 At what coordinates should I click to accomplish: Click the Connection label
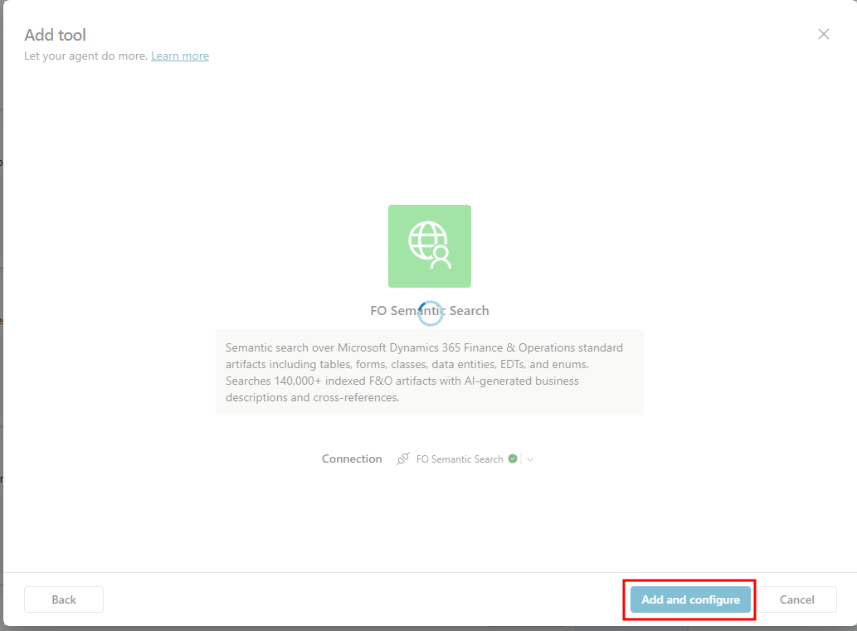pos(352,459)
